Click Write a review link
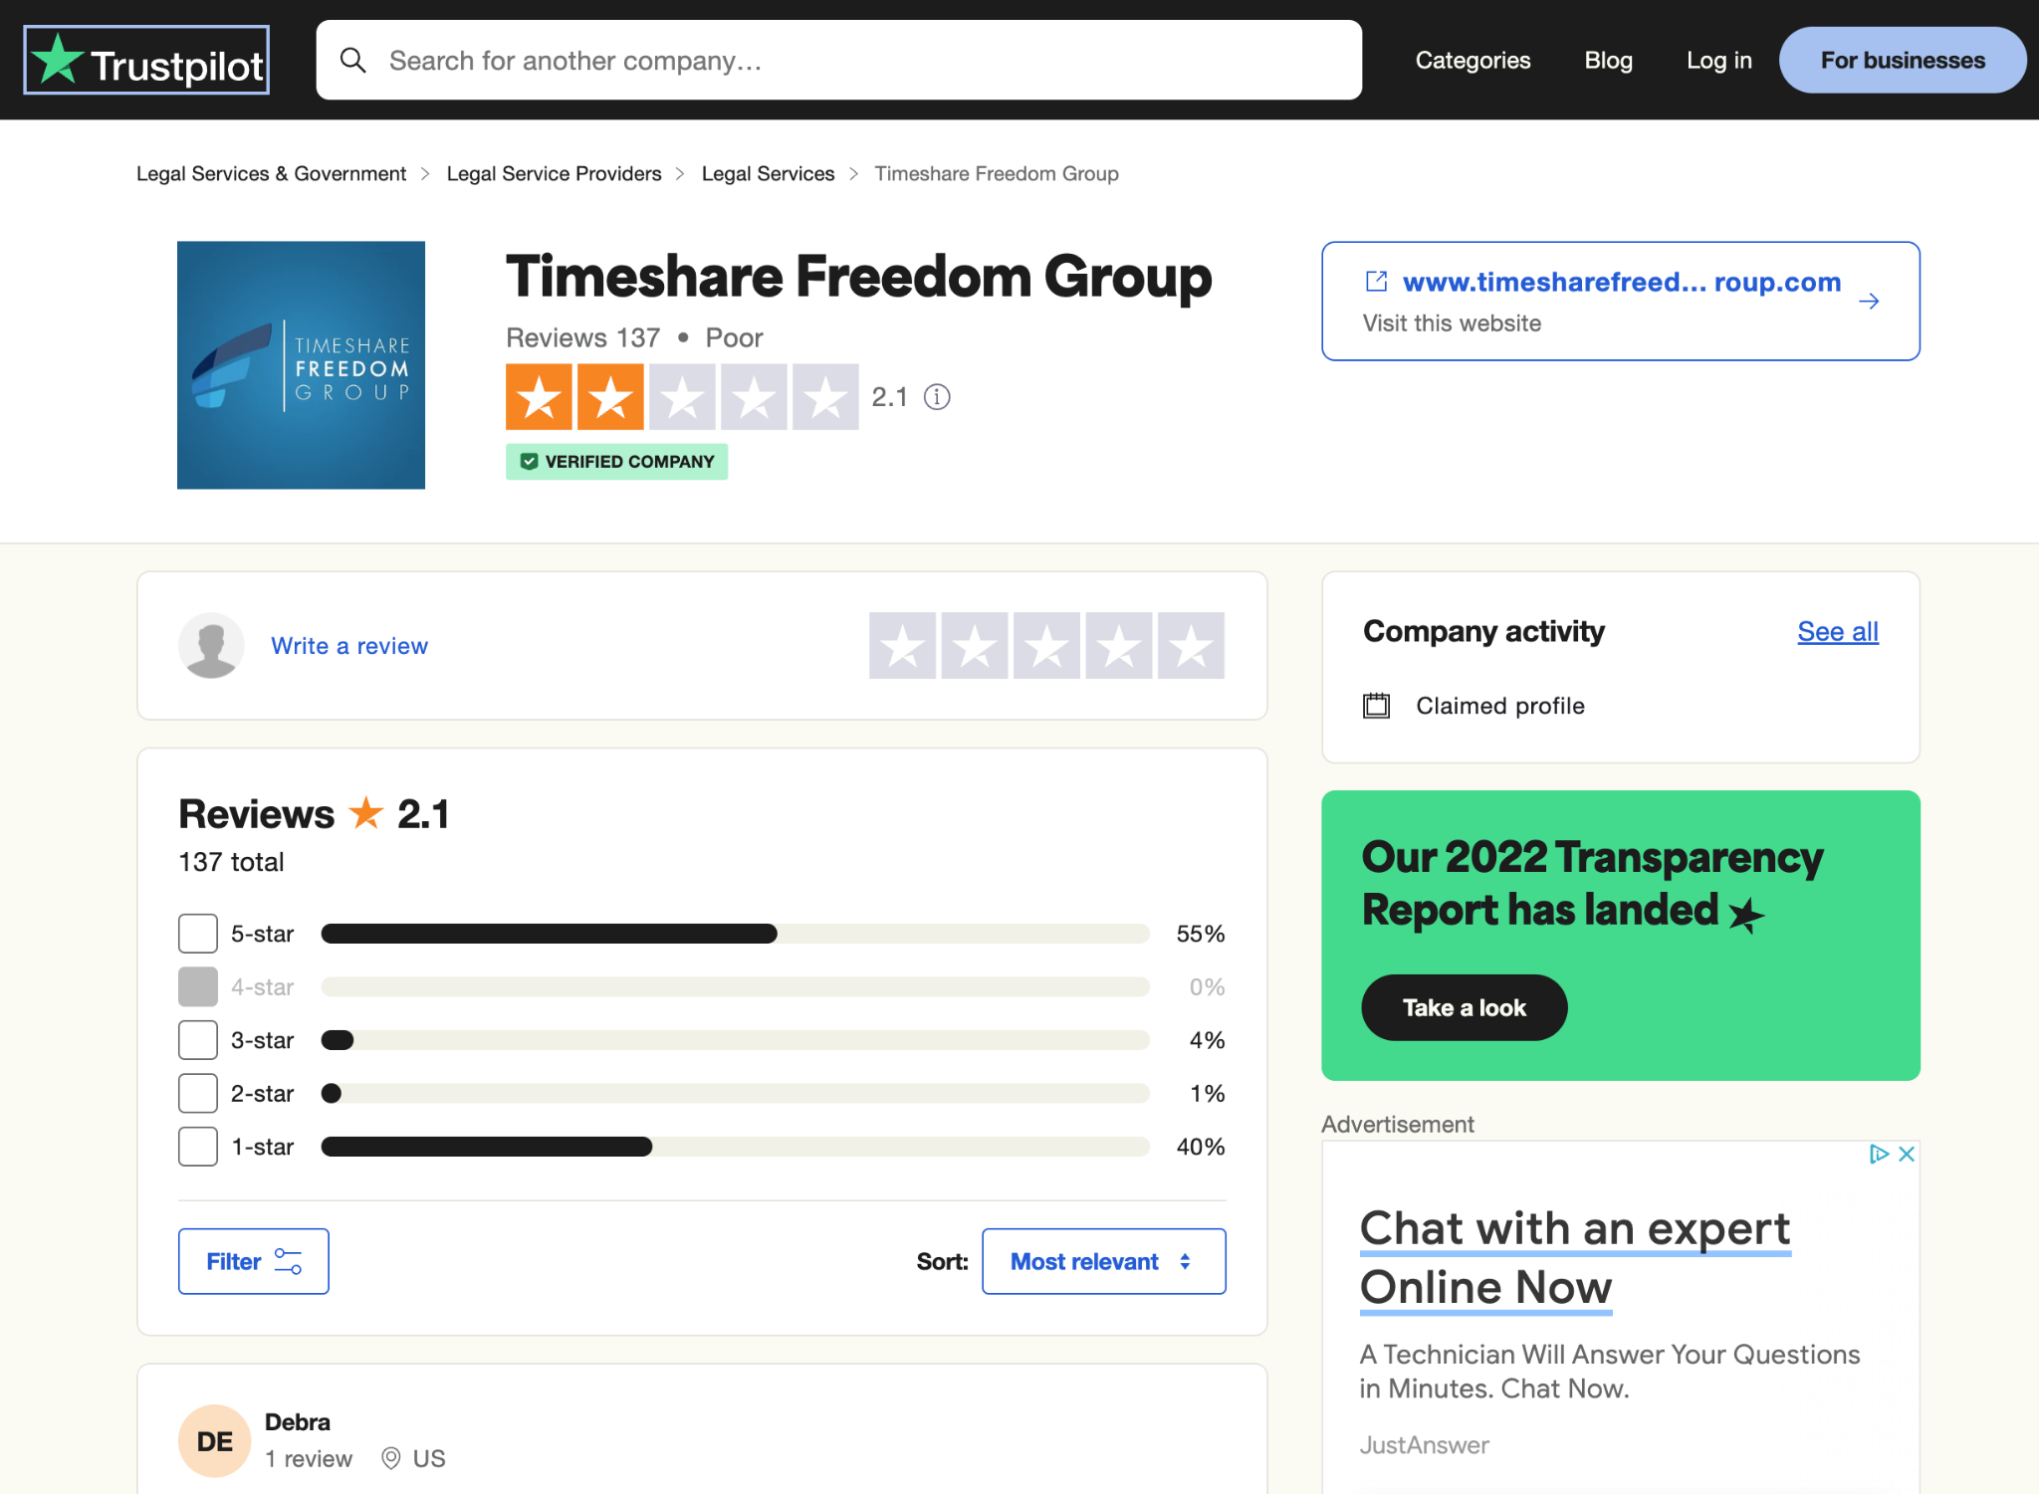This screenshot has width=2039, height=1494. 349,646
